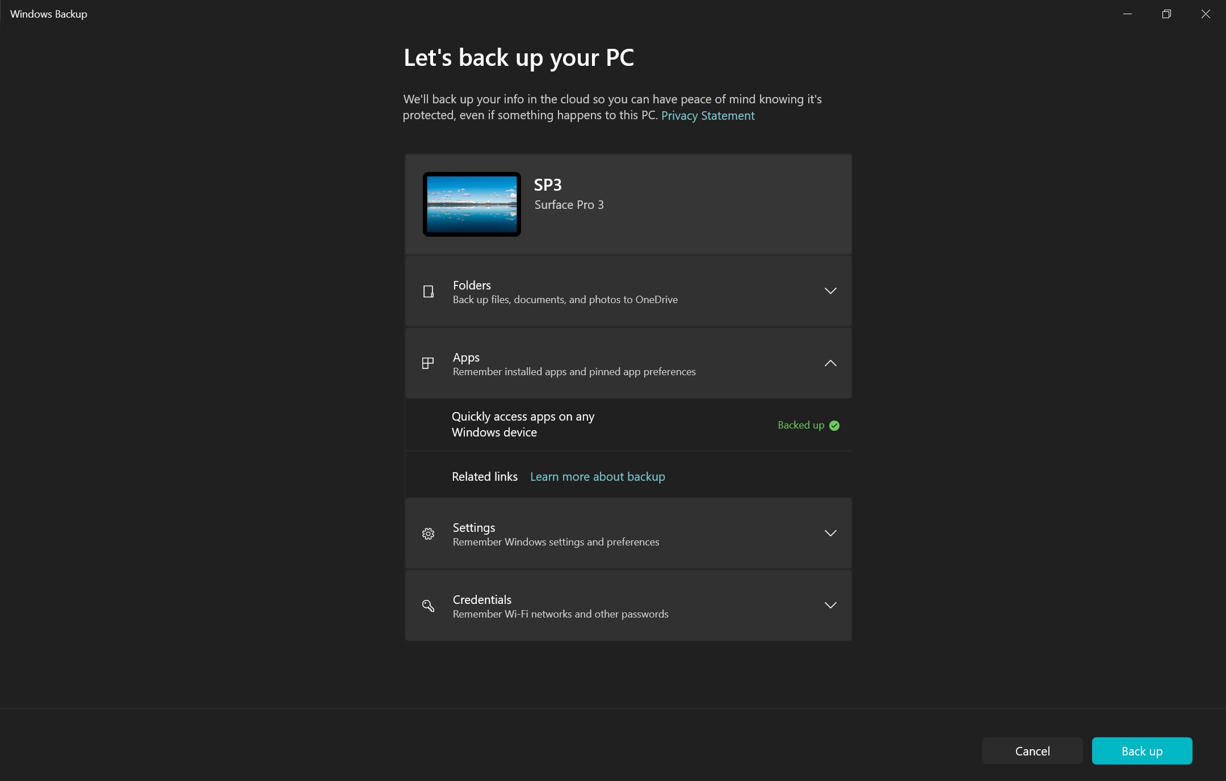This screenshot has height=781, width=1226.
Task: Click the 'Folders' heading text
Action: coord(472,285)
